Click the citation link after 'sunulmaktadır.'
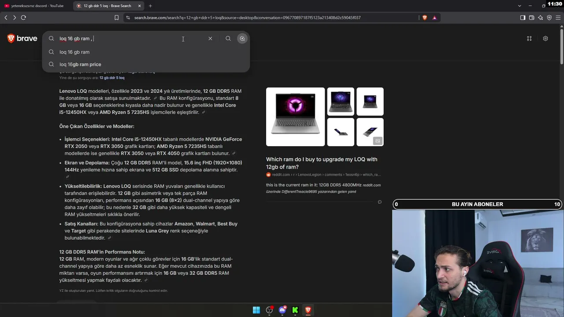This screenshot has height=317, width=564. 155,98
